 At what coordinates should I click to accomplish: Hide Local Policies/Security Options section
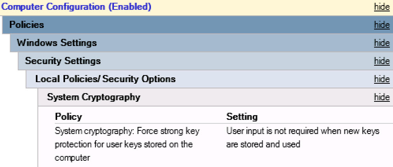382,79
